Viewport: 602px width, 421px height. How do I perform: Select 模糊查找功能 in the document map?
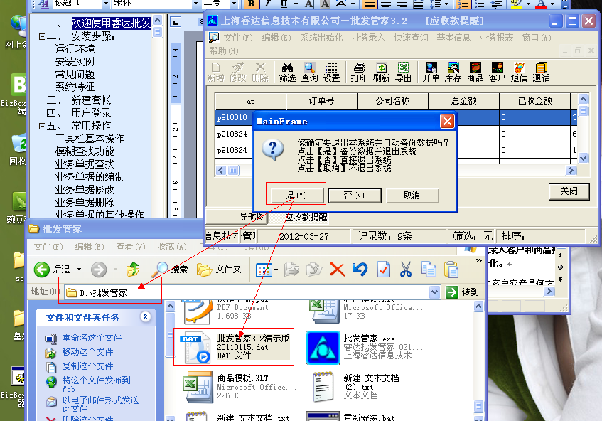click(x=85, y=151)
